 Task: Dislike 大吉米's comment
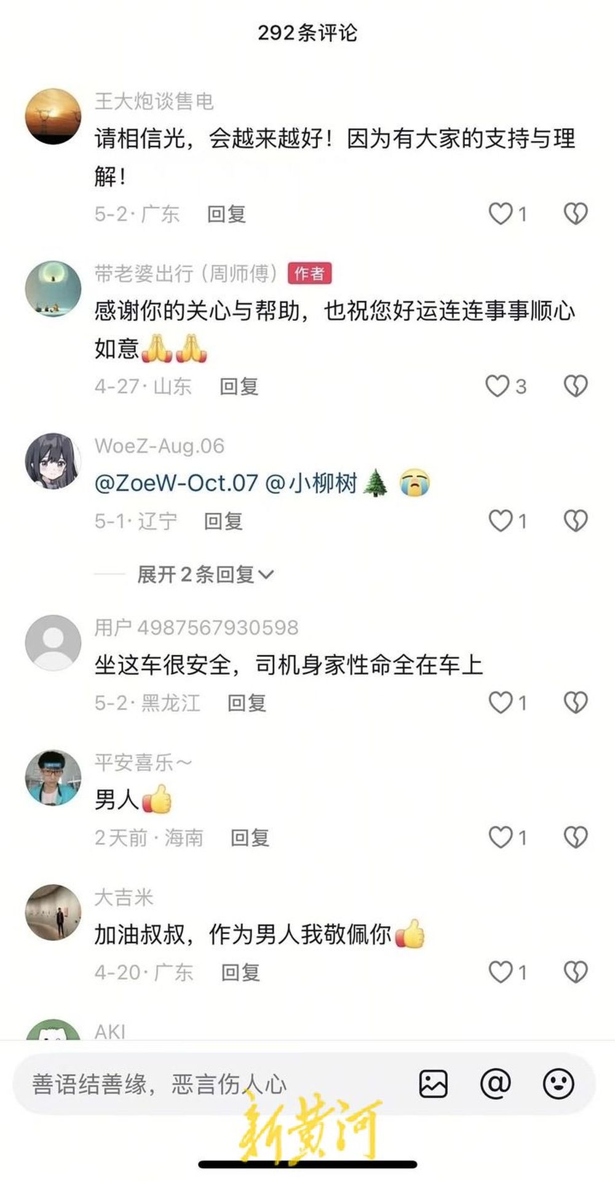576,972
